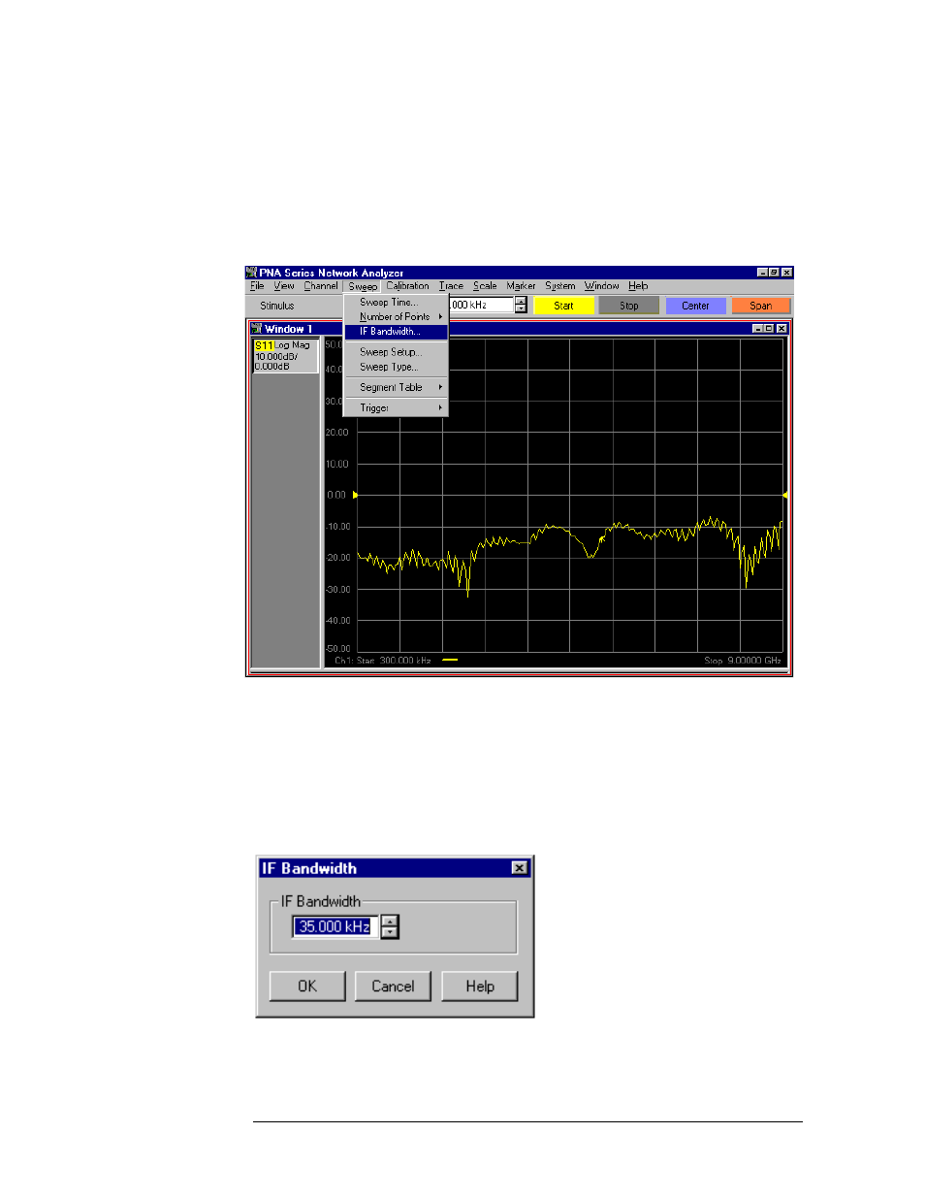The height and width of the screenshot is (1198, 925).
Task: Expand the Trigger submenu
Action: 396,408
